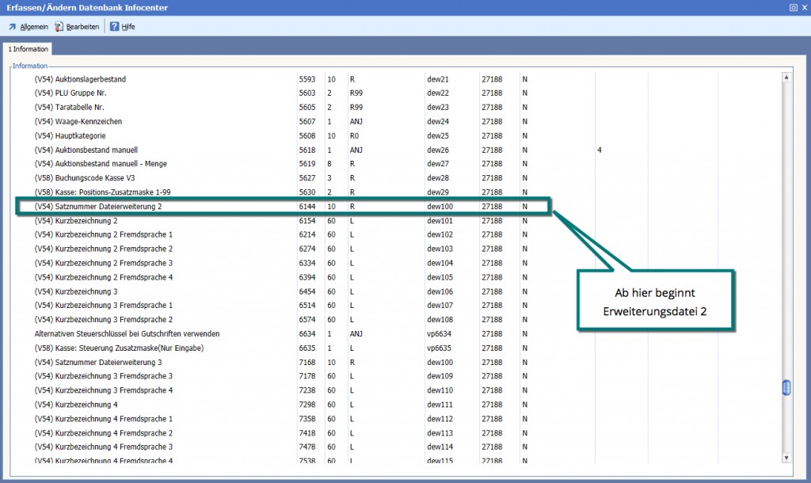Open the Allgemein menu
This screenshot has width=811, height=483.
(33, 27)
